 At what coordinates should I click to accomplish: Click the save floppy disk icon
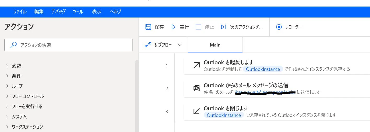[x=148, y=27]
